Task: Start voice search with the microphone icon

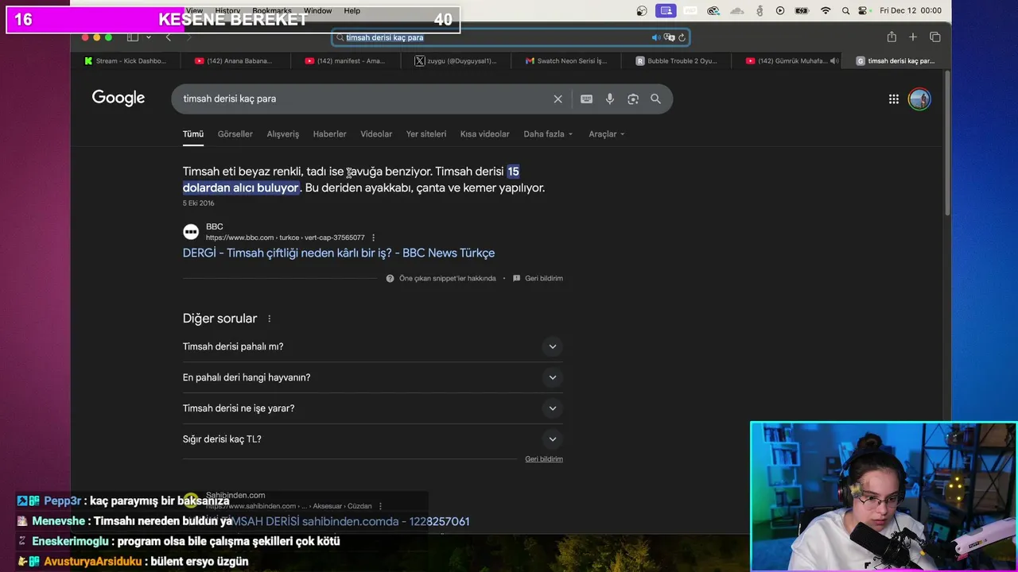Action: [x=610, y=99]
